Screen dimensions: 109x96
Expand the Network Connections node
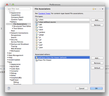tap(10, 33)
